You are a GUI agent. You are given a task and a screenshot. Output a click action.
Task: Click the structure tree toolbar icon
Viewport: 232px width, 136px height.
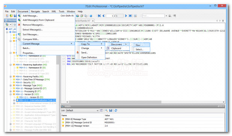pos(7,25)
